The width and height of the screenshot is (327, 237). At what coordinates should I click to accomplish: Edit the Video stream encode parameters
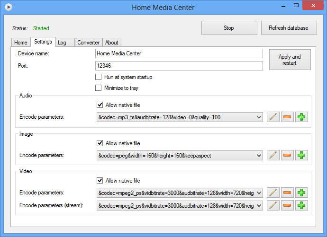(x=273, y=206)
